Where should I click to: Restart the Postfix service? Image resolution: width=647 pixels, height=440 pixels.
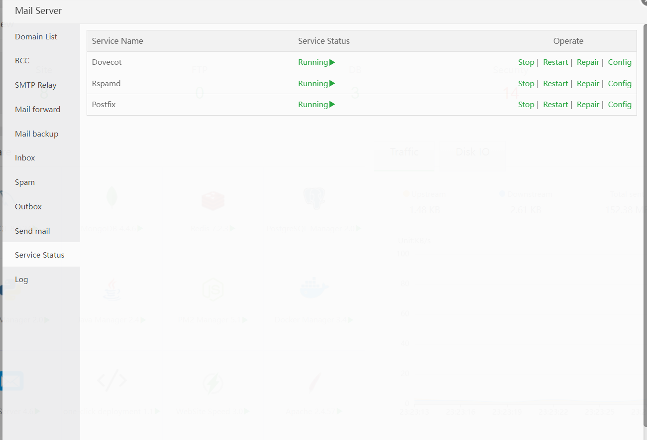click(x=555, y=105)
